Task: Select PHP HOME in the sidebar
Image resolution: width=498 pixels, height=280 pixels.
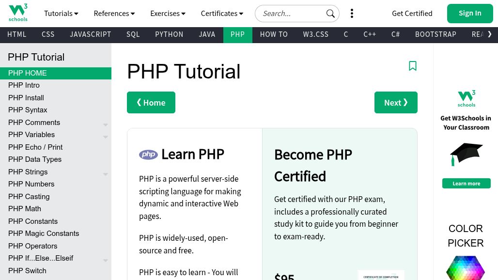Action: (x=56, y=73)
